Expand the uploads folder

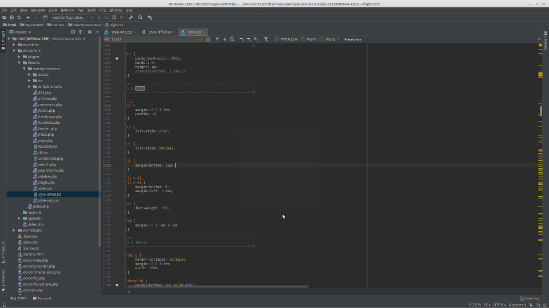pyautogui.click(x=19, y=218)
